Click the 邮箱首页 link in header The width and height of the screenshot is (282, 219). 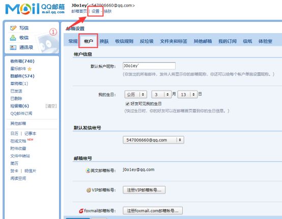point(79,11)
